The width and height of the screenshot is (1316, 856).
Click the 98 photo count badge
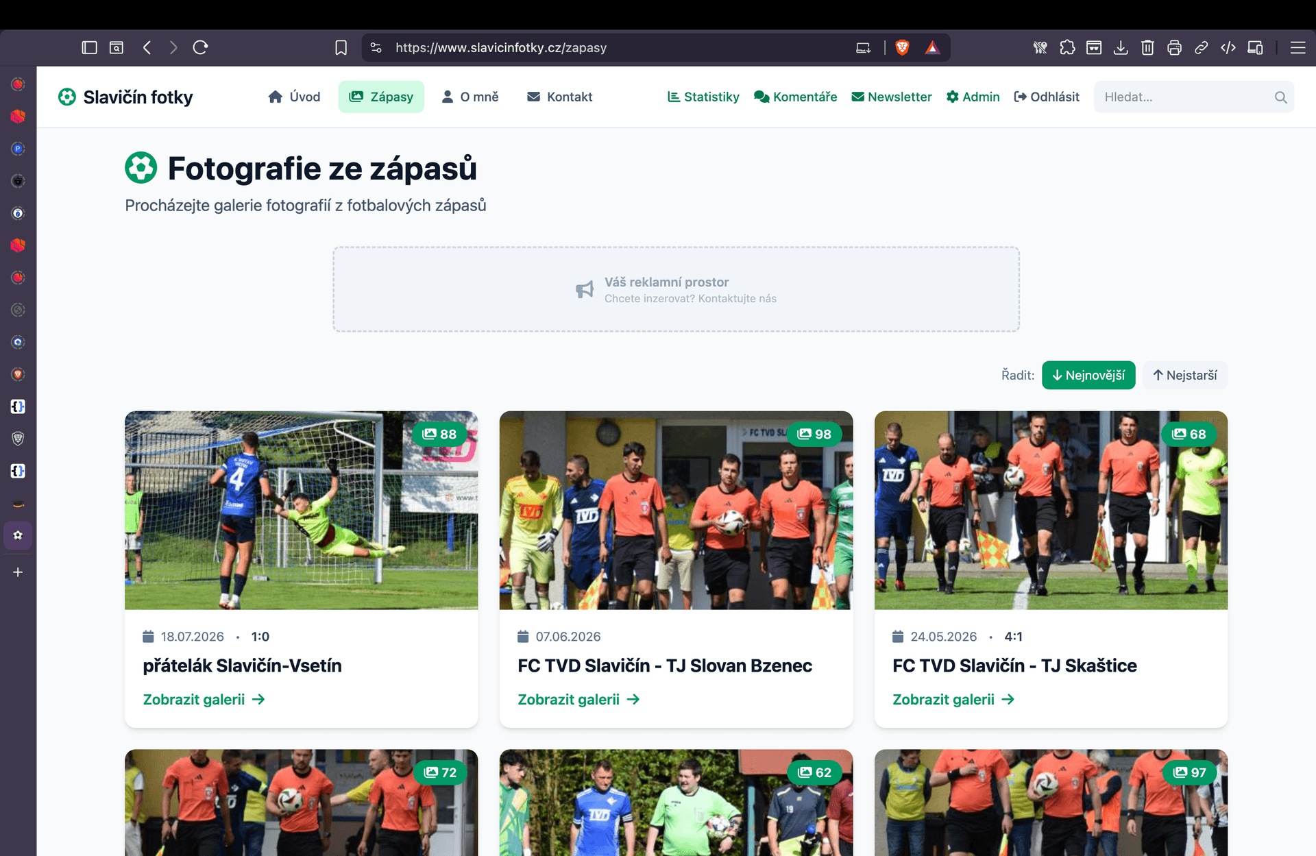(814, 434)
